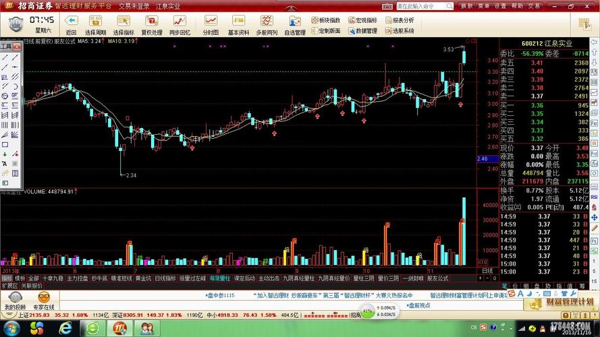Open the 交易 trading menu
Image resolution: width=600 pixels, height=337 pixels.
click(534, 6)
